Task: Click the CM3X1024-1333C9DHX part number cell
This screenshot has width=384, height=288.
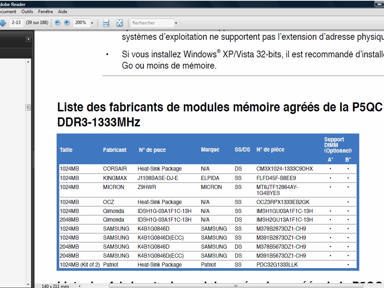Action: [284, 169]
